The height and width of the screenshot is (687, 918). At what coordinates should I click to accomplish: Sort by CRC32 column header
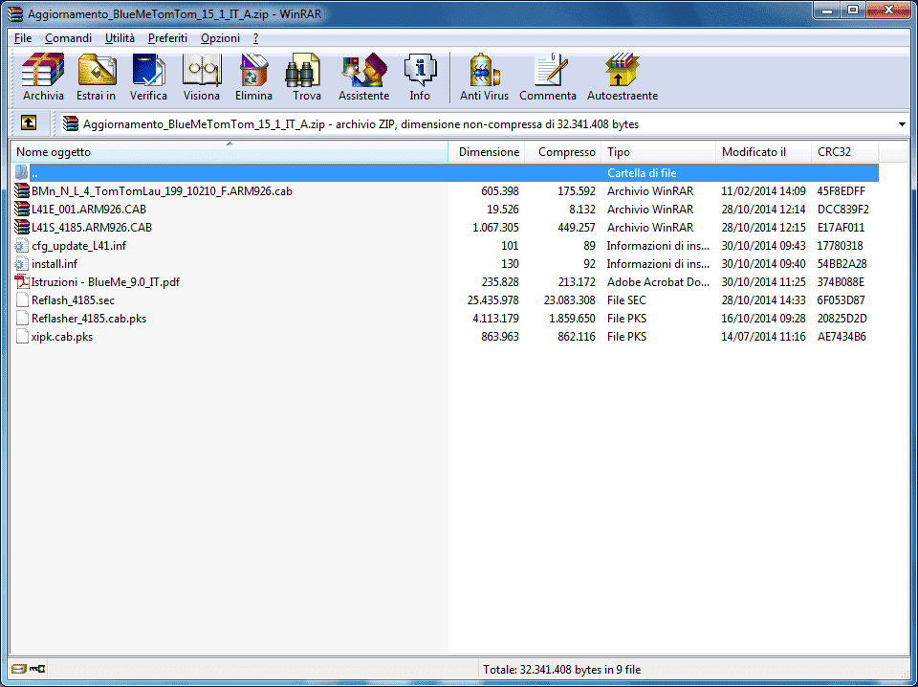(x=844, y=152)
